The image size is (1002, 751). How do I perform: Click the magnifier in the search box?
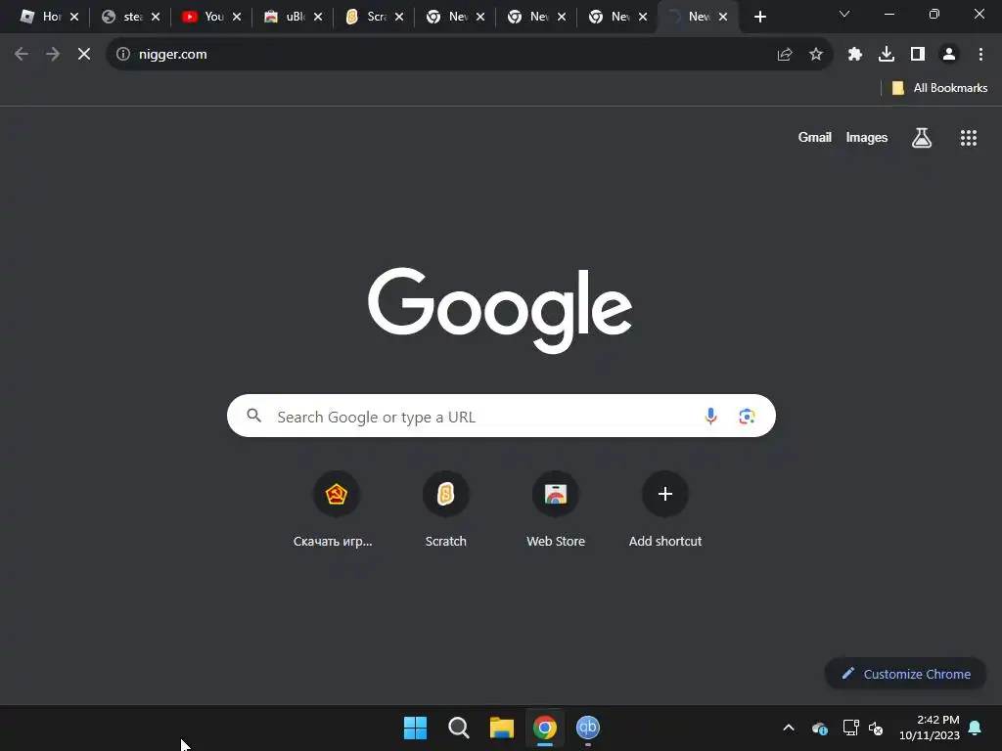tap(254, 416)
